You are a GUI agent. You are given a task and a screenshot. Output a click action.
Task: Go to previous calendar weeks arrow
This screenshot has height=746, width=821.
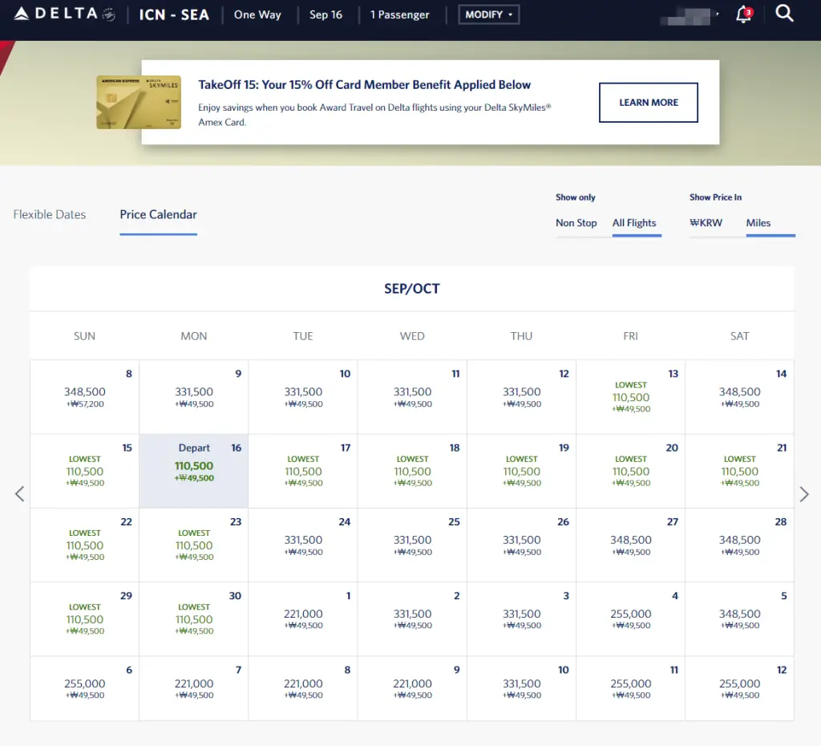click(20, 494)
